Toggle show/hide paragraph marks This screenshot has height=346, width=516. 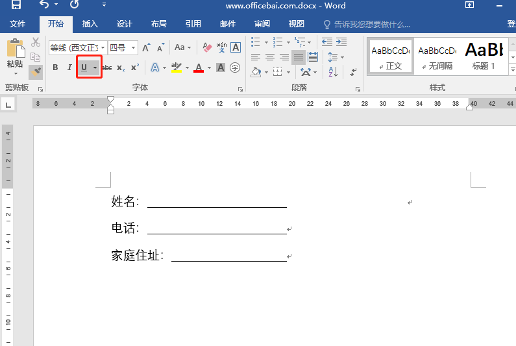[x=354, y=72]
